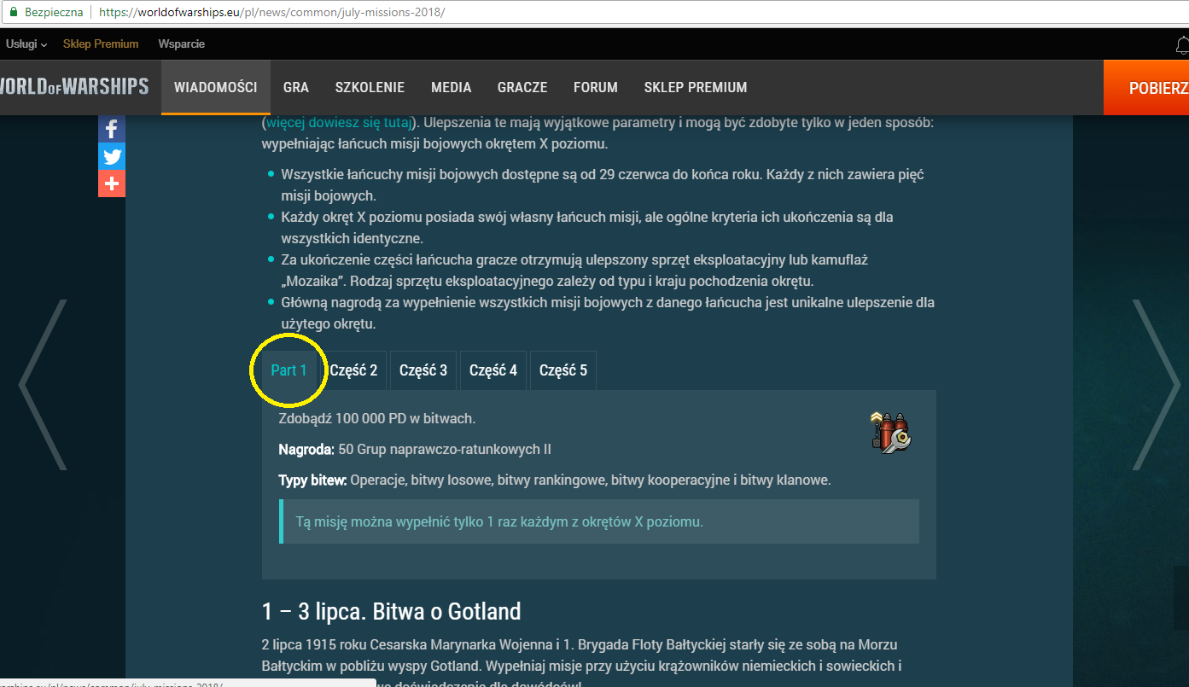This screenshot has height=687, width=1189.
Task: Switch to the Część 2 tab
Action: pos(353,370)
